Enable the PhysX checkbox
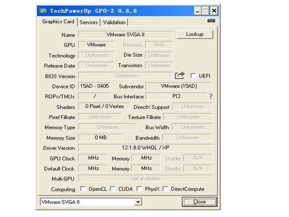This screenshot has width=289, height=217. point(139,189)
